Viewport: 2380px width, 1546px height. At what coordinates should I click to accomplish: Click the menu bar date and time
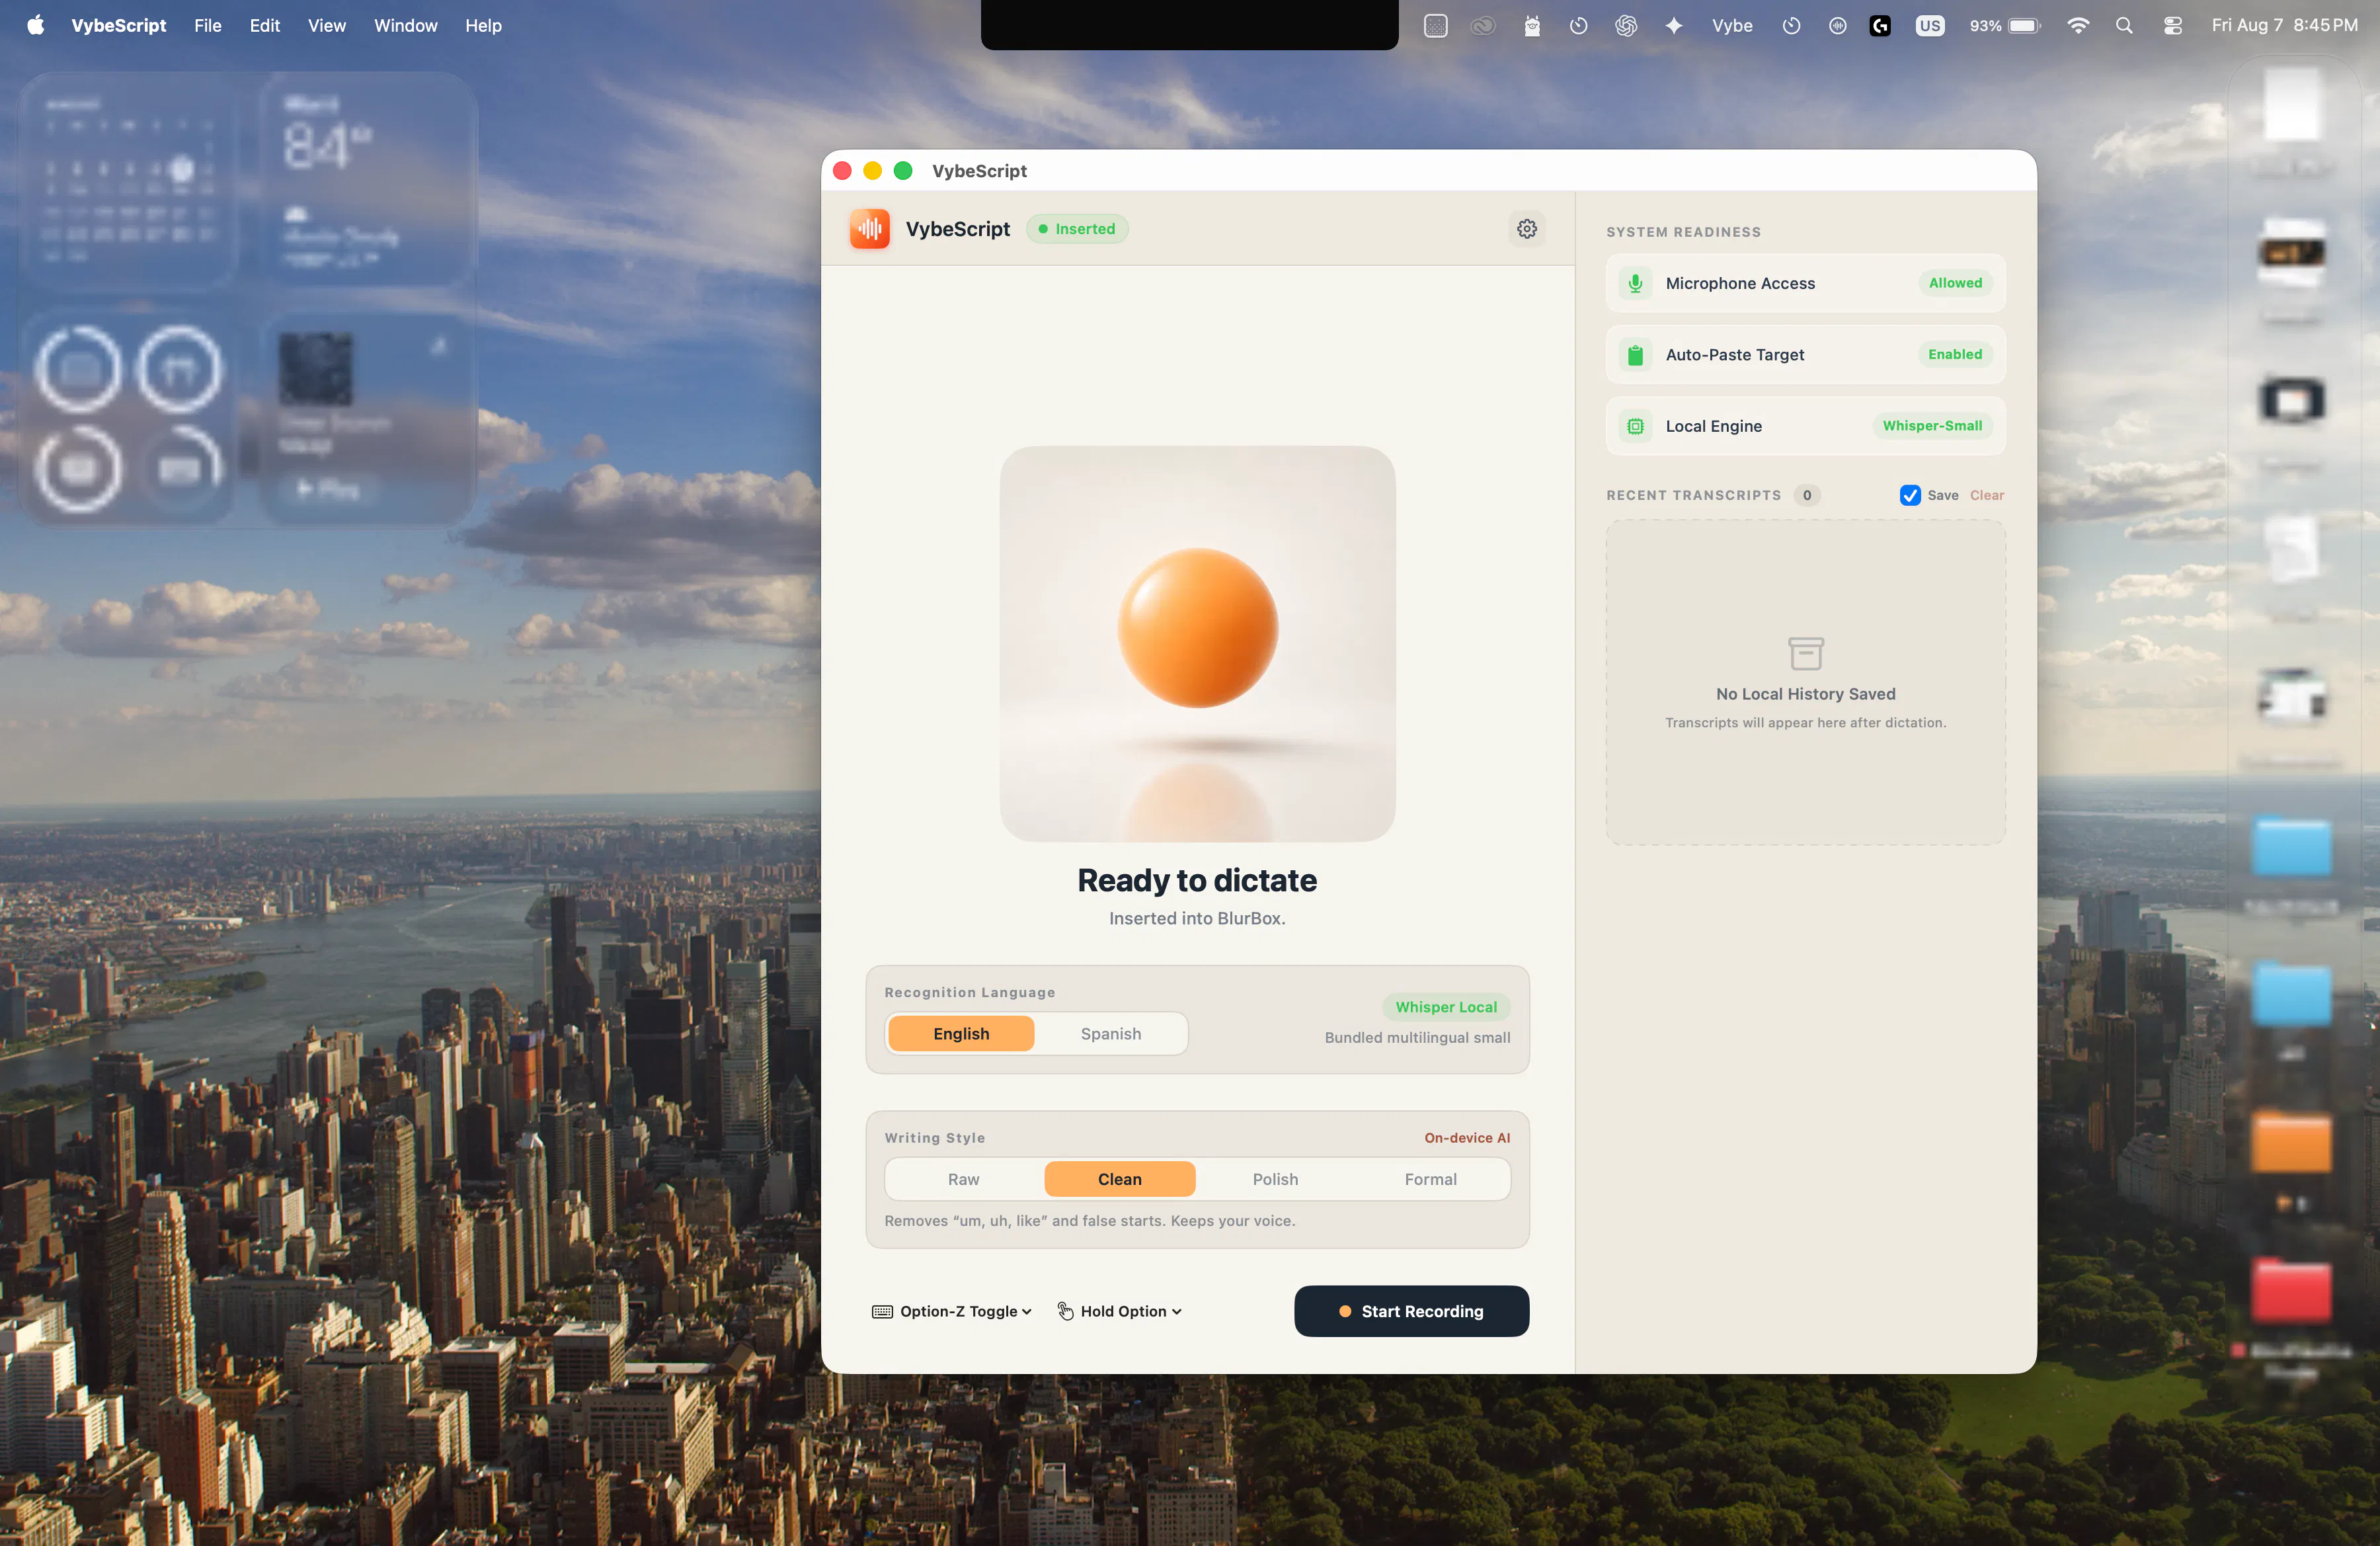point(2284,25)
